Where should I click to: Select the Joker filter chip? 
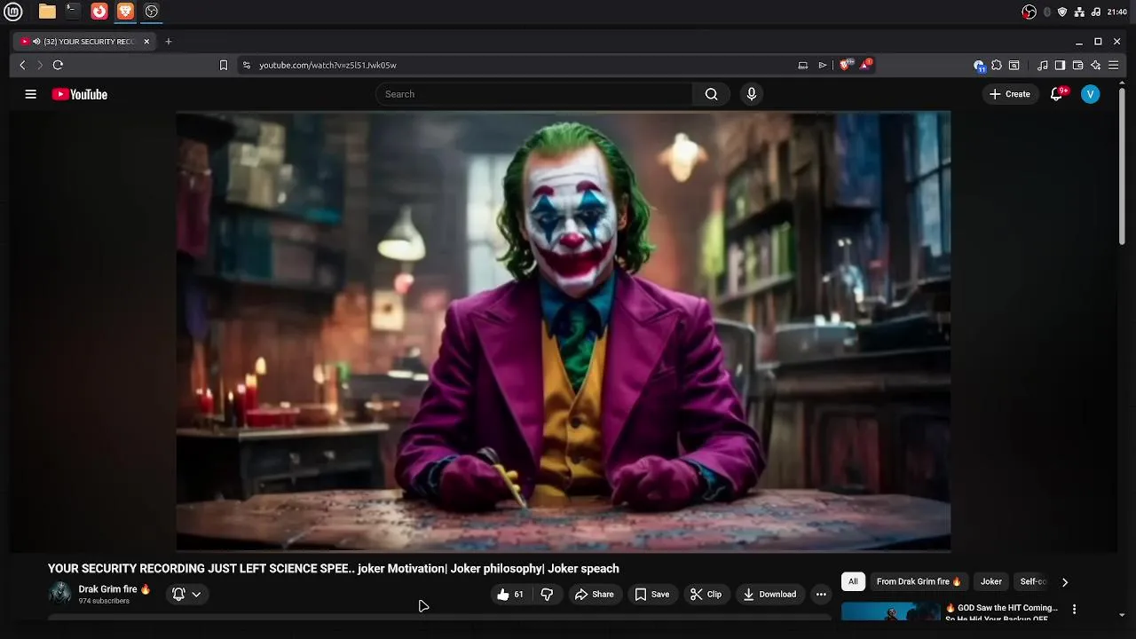tap(991, 582)
